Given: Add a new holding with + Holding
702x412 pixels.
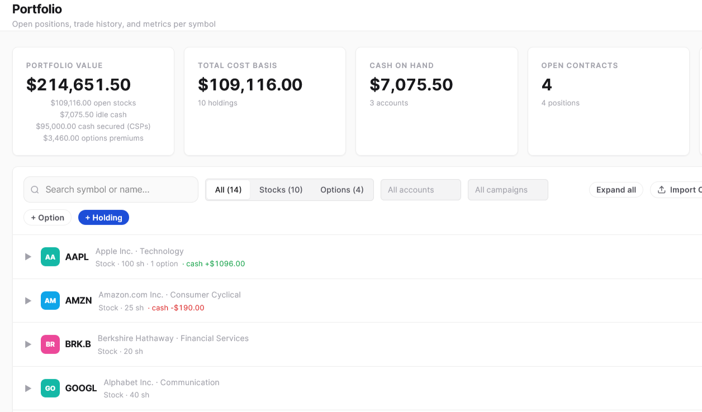Looking at the screenshot, I should [103, 218].
